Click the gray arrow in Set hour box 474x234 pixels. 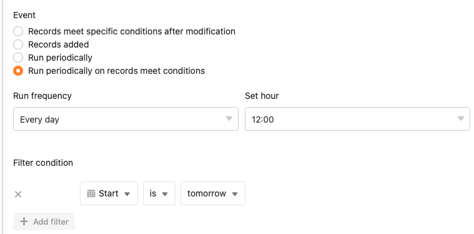coord(461,119)
